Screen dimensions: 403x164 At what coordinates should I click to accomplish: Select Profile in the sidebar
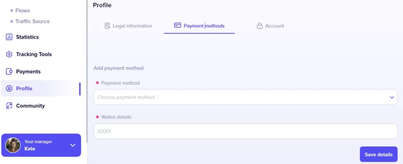41,89
